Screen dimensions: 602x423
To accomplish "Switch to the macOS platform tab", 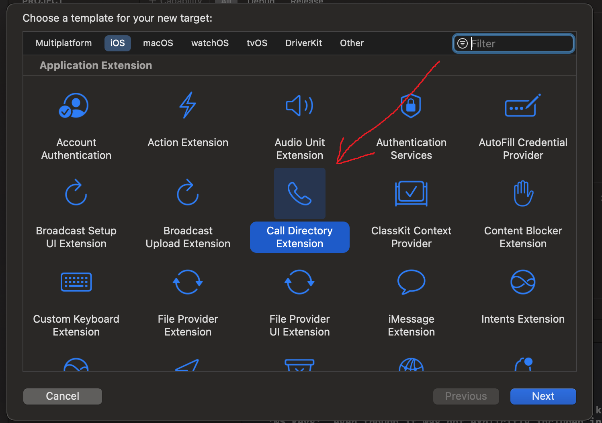I will pyautogui.click(x=158, y=43).
